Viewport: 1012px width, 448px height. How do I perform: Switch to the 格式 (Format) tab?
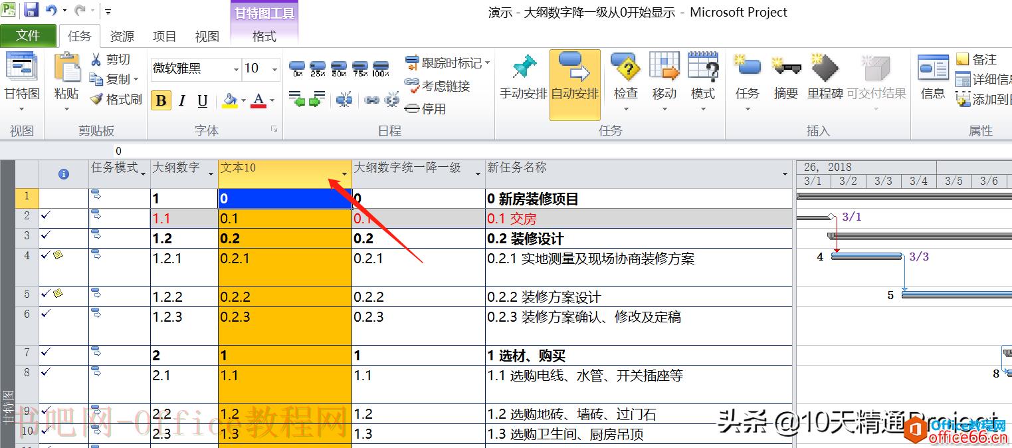pyautogui.click(x=264, y=36)
